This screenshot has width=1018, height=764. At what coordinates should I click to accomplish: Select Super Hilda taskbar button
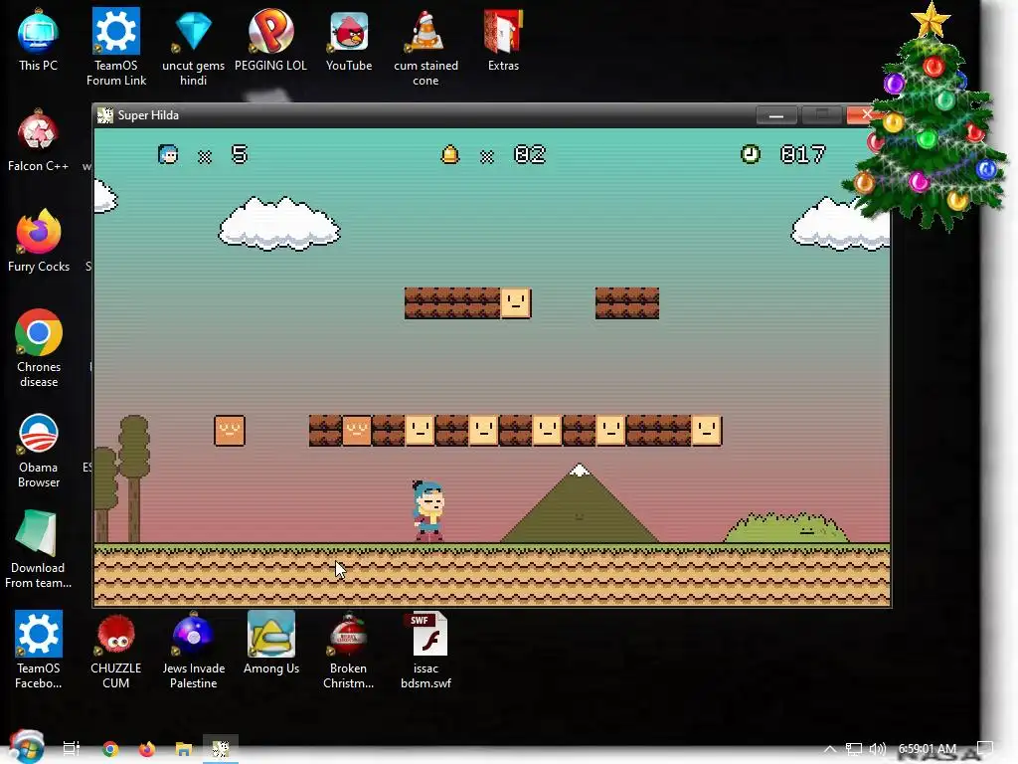[x=221, y=749]
